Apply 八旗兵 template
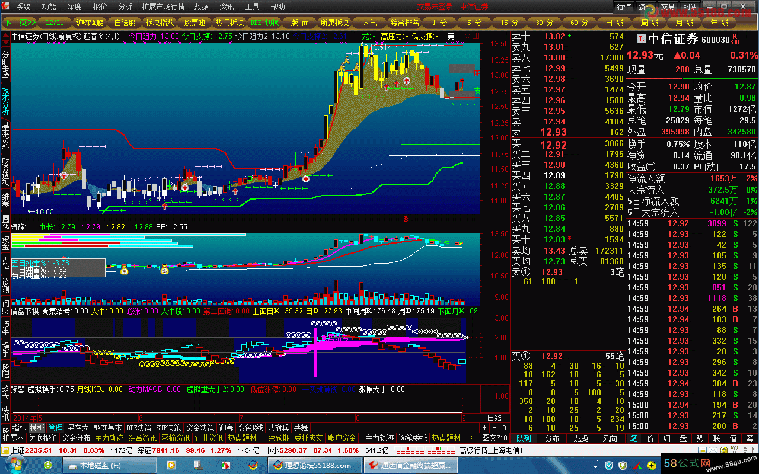 click(278, 427)
